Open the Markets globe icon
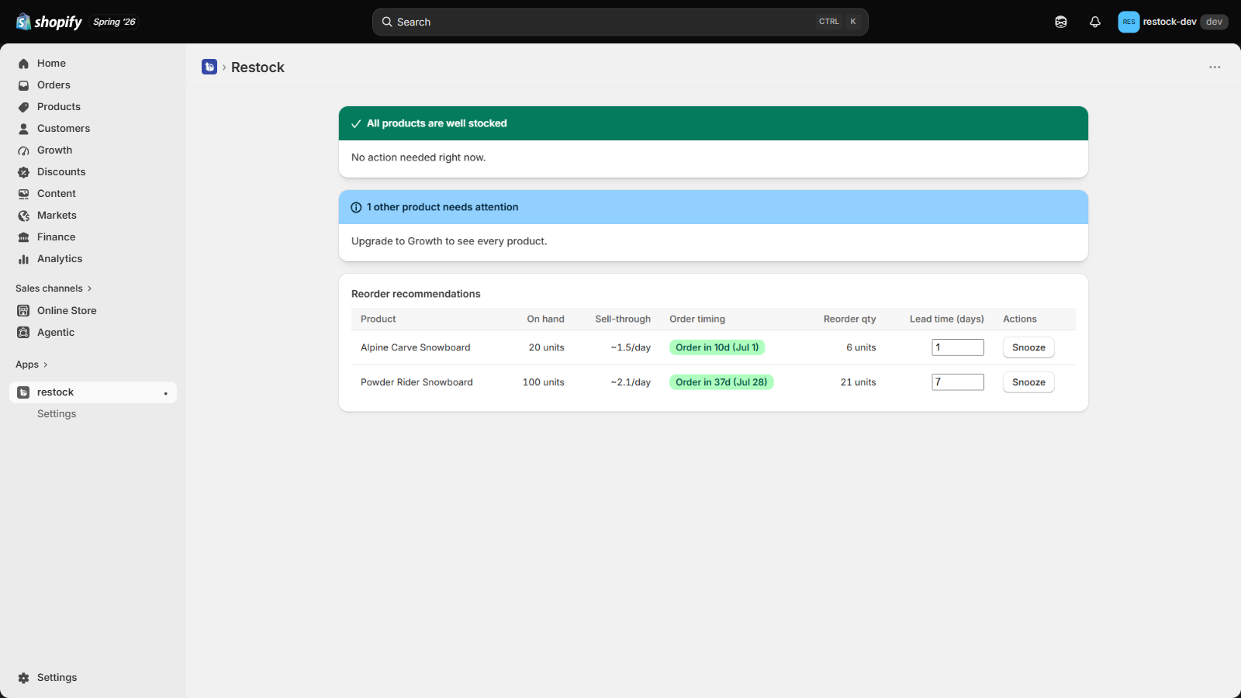Image resolution: width=1241 pixels, height=698 pixels. tap(23, 216)
